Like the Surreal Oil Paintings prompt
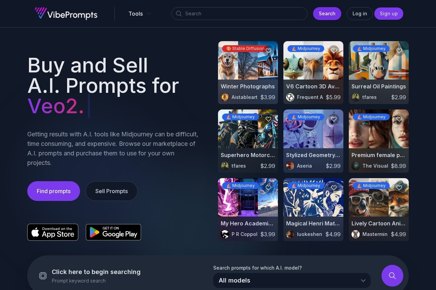This screenshot has height=290, width=436. [x=399, y=51]
